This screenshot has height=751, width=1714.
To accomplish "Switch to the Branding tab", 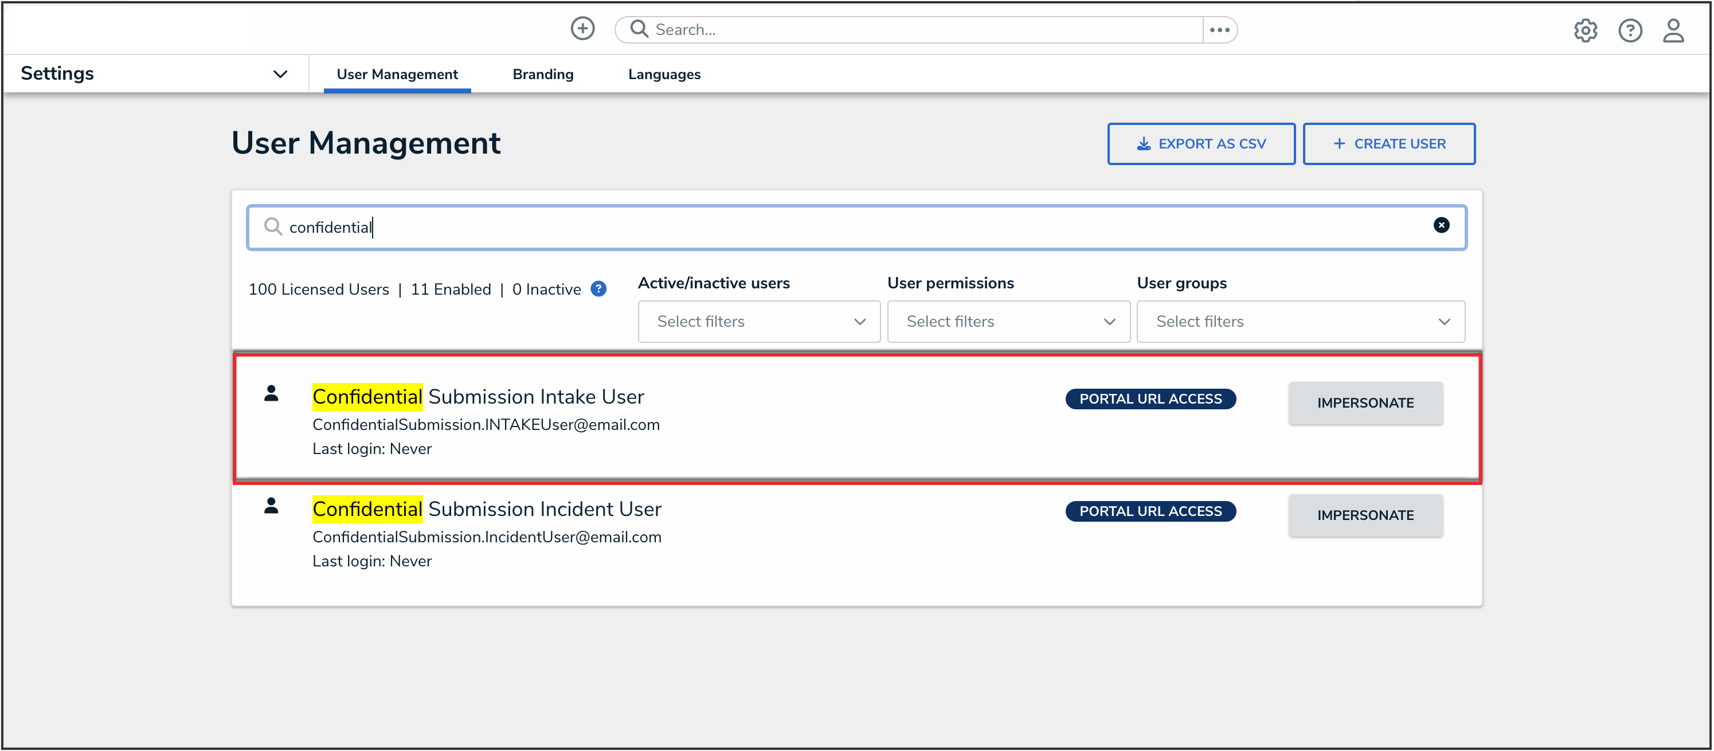I will point(542,75).
